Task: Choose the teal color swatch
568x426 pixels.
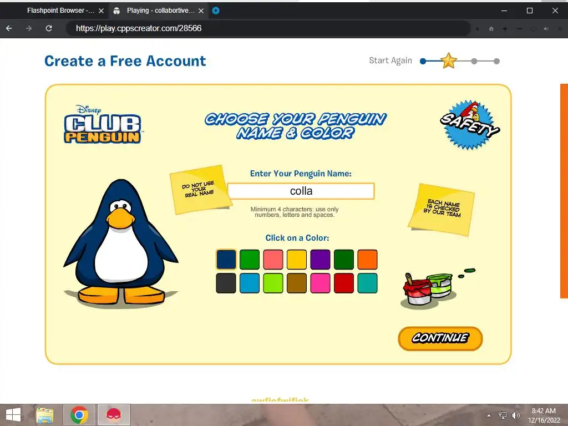Action: (367, 283)
